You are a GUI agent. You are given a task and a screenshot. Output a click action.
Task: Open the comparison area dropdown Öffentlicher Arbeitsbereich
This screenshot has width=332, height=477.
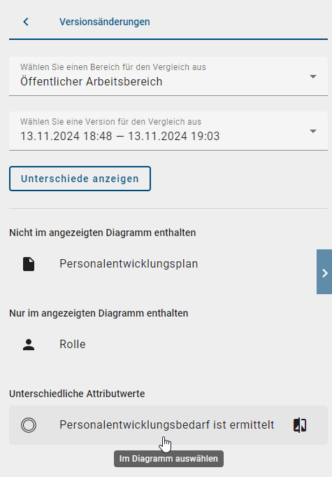pos(168,76)
